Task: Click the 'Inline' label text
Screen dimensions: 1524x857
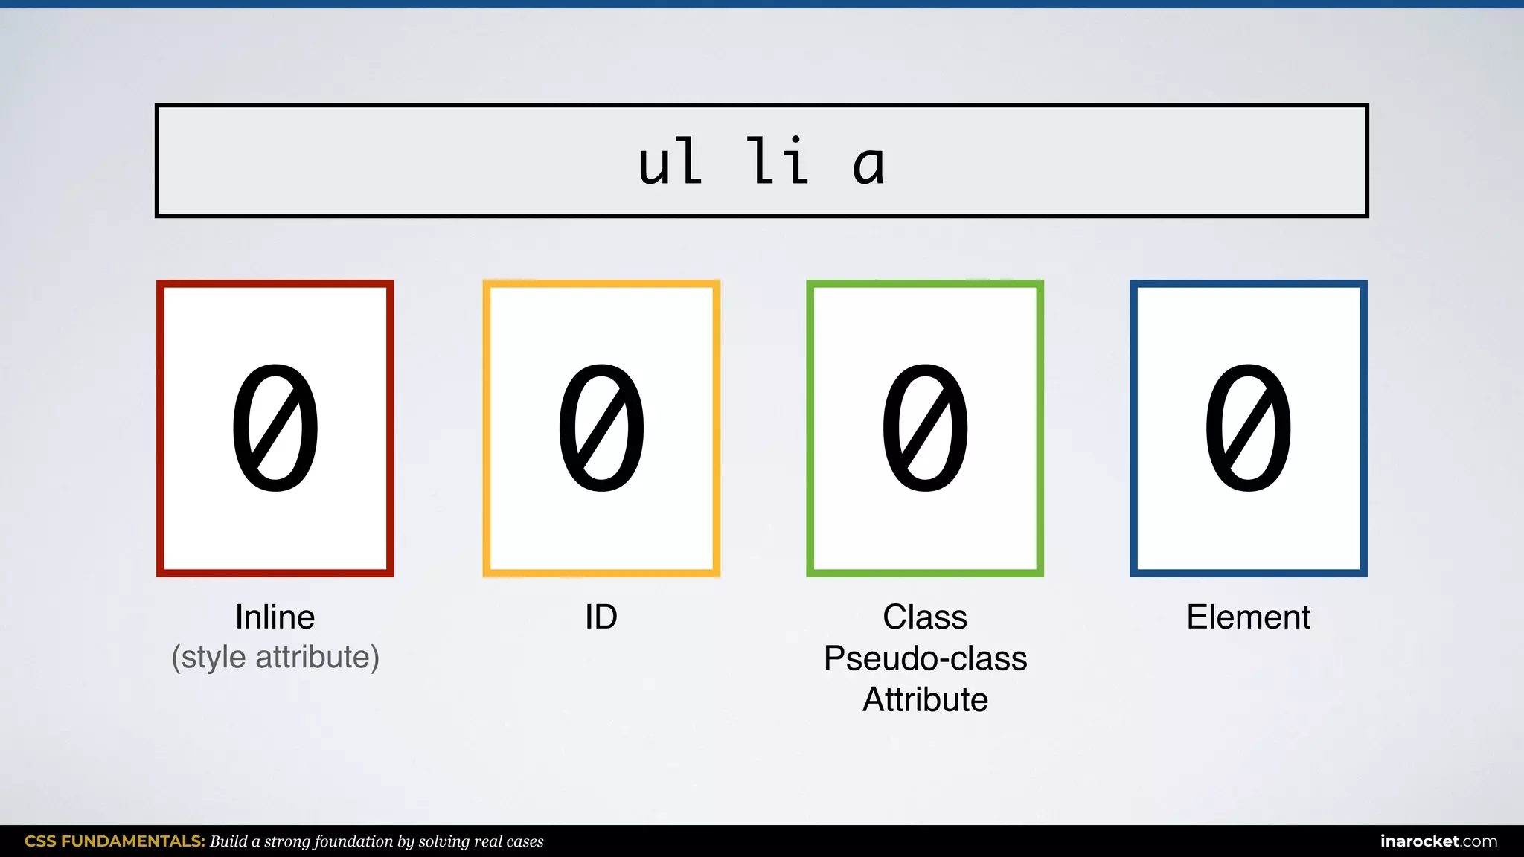Action: 275,617
